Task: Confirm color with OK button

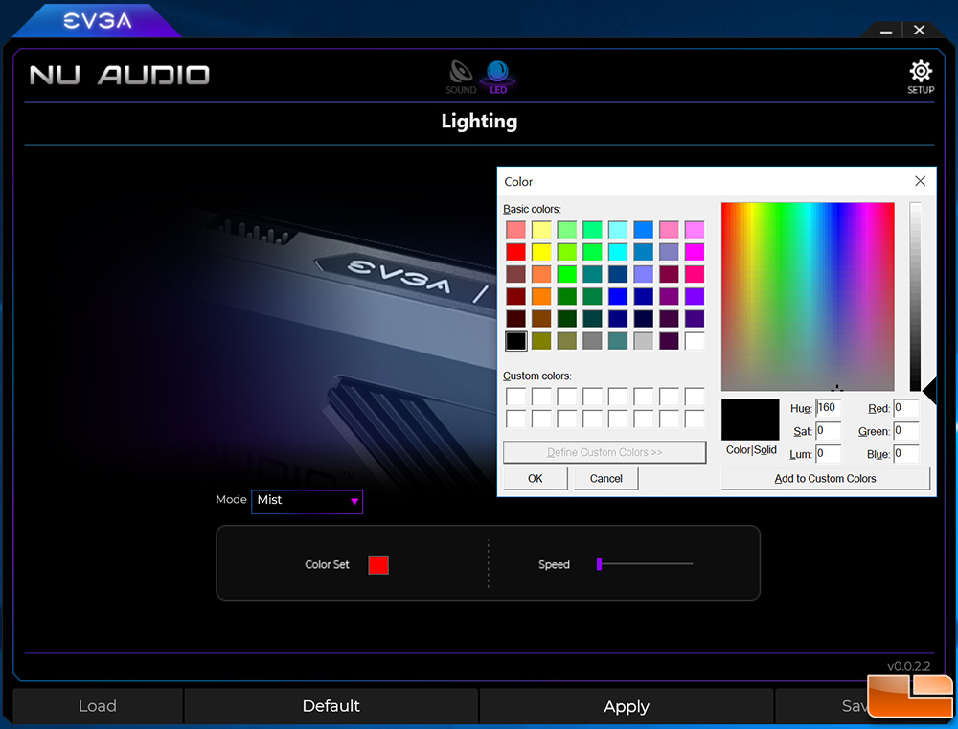Action: click(x=536, y=478)
